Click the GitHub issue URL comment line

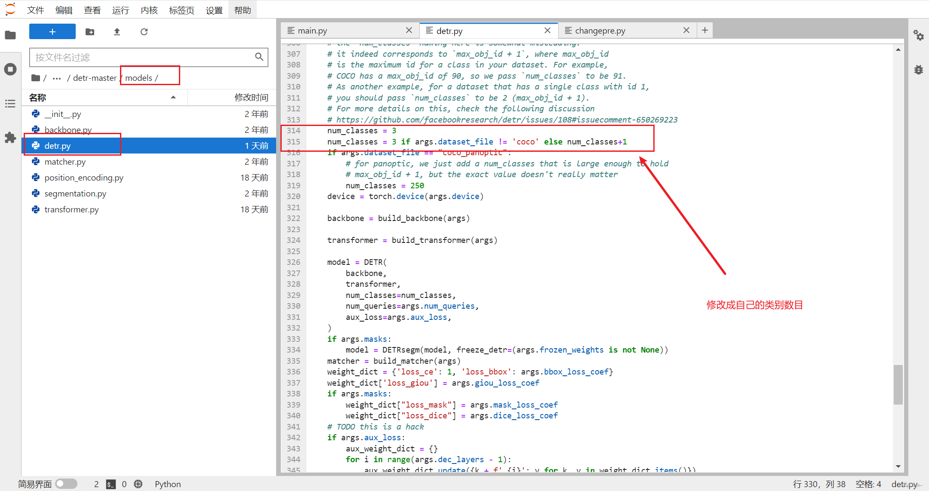[502, 120]
